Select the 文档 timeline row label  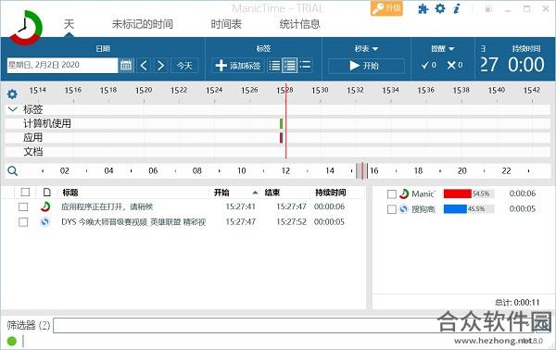click(x=33, y=152)
